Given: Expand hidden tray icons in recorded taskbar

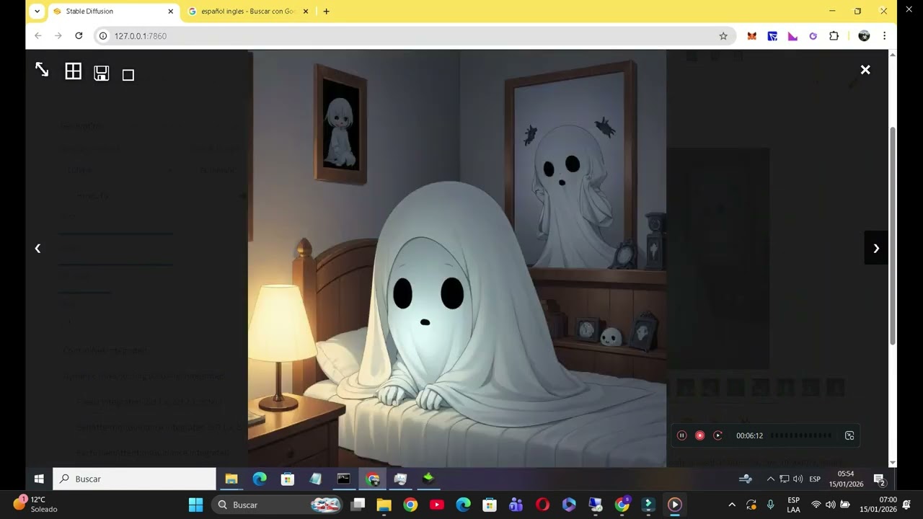Looking at the screenshot, I should 770,479.
